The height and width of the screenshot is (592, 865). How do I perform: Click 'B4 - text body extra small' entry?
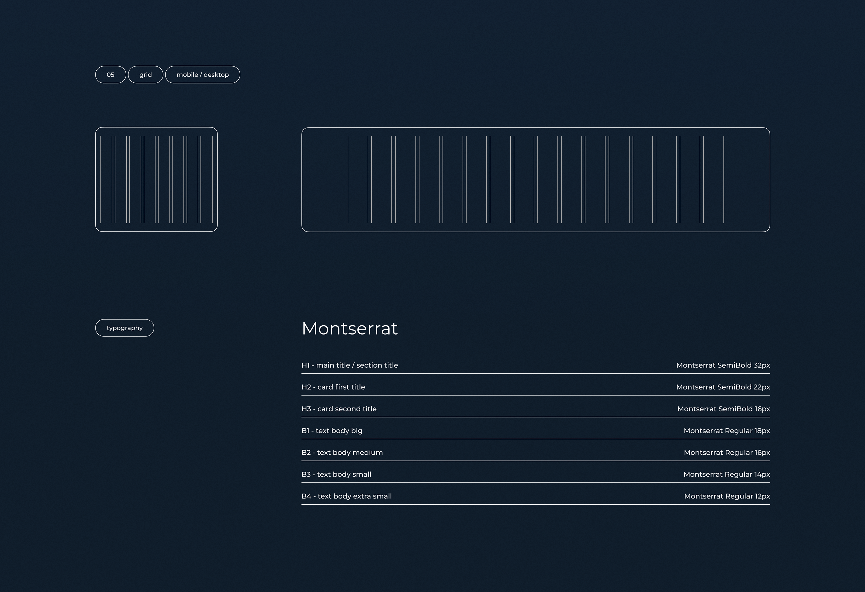[x=347, y=496]
